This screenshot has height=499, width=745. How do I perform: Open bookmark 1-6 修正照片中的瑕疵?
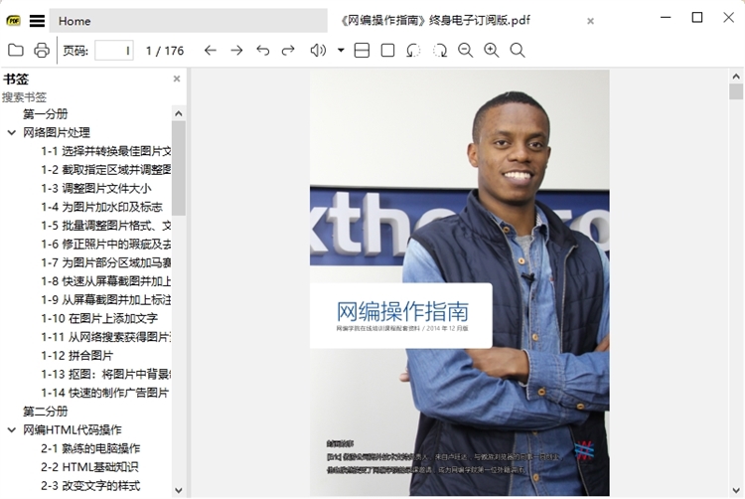(105, 245)
